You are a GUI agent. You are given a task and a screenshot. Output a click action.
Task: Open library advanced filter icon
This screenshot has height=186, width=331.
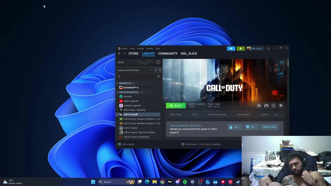(158, 76)
